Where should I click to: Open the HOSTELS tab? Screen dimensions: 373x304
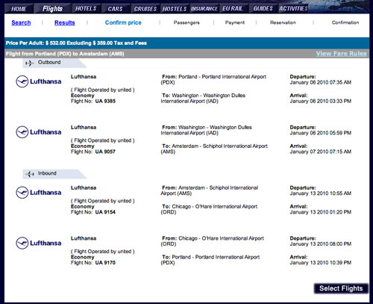click(x=175, y=9)
